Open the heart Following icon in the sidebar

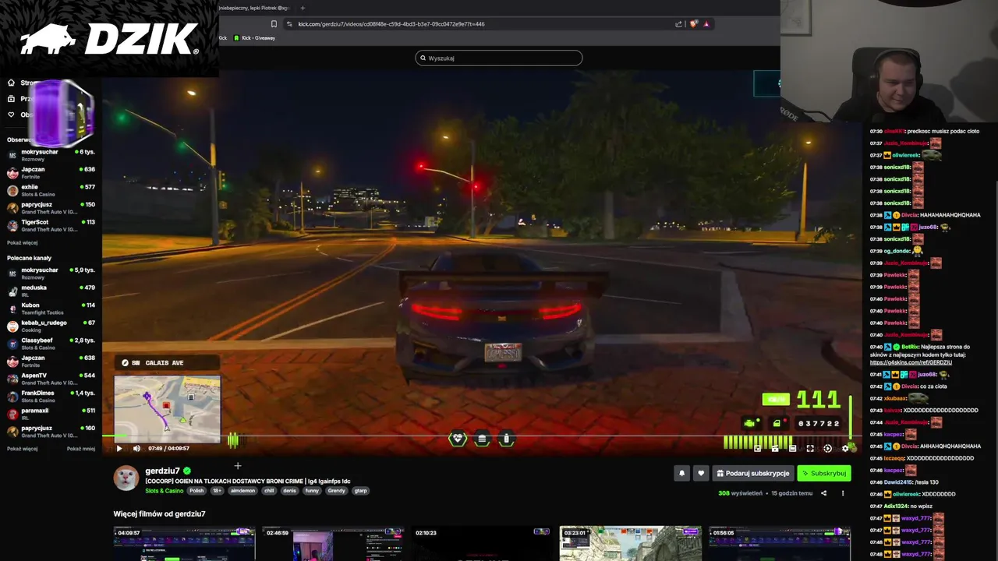click(11, 115)
